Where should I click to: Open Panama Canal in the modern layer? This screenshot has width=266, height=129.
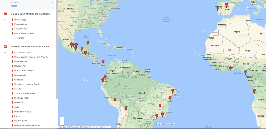click(x=21, y=62)
